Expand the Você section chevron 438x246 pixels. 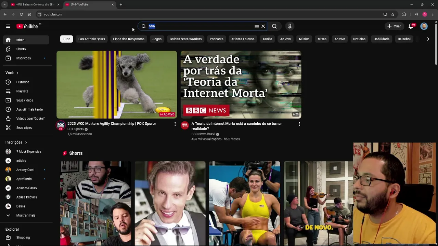point(17,73)
